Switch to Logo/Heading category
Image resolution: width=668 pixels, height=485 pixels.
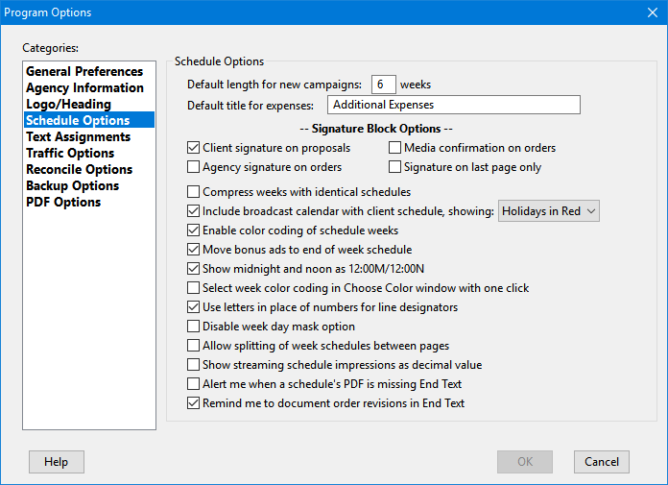coord(68,105)
